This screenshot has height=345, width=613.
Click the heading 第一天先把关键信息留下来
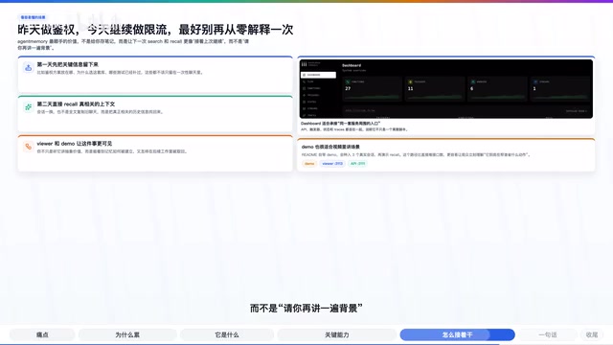point(68,64)
